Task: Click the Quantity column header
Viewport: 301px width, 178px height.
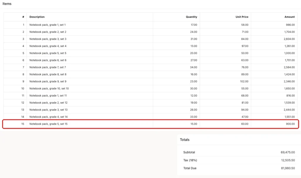Action: coord(191,17)
